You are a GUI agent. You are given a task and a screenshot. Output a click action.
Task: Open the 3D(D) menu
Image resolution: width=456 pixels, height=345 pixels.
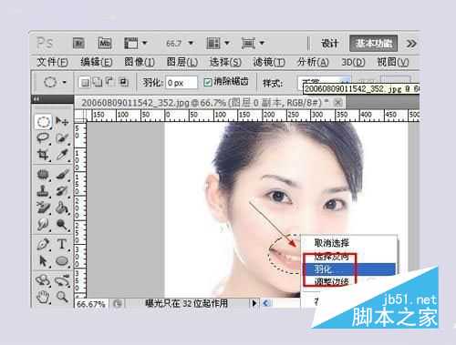click(353, 63)
